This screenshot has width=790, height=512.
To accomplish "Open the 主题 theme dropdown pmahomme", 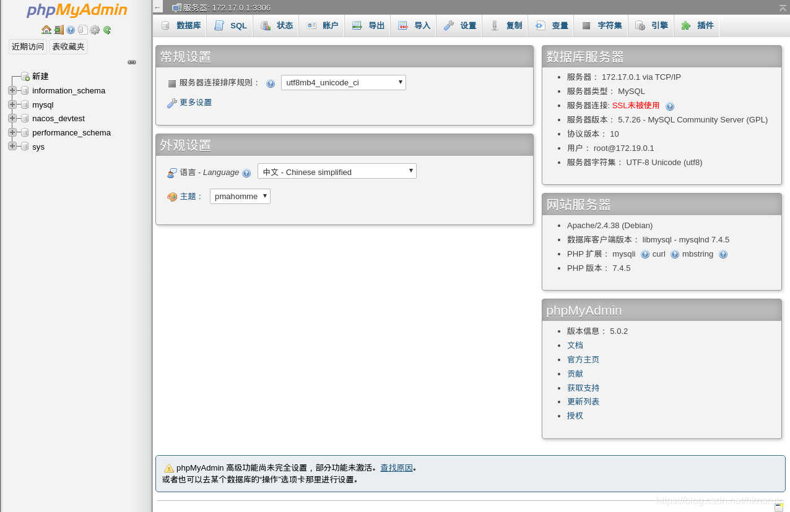I will coord(240,196).
